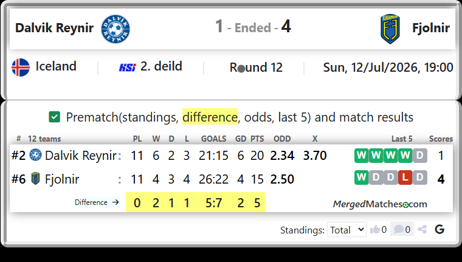Click the Google G icon

(440, 229)
